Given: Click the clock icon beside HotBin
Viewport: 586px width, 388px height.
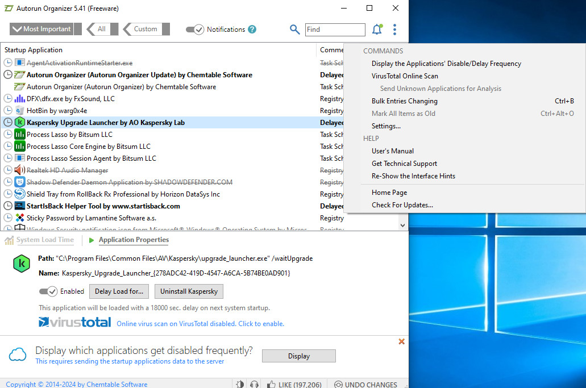Looking at the screenshot, I should coord(8,111).
